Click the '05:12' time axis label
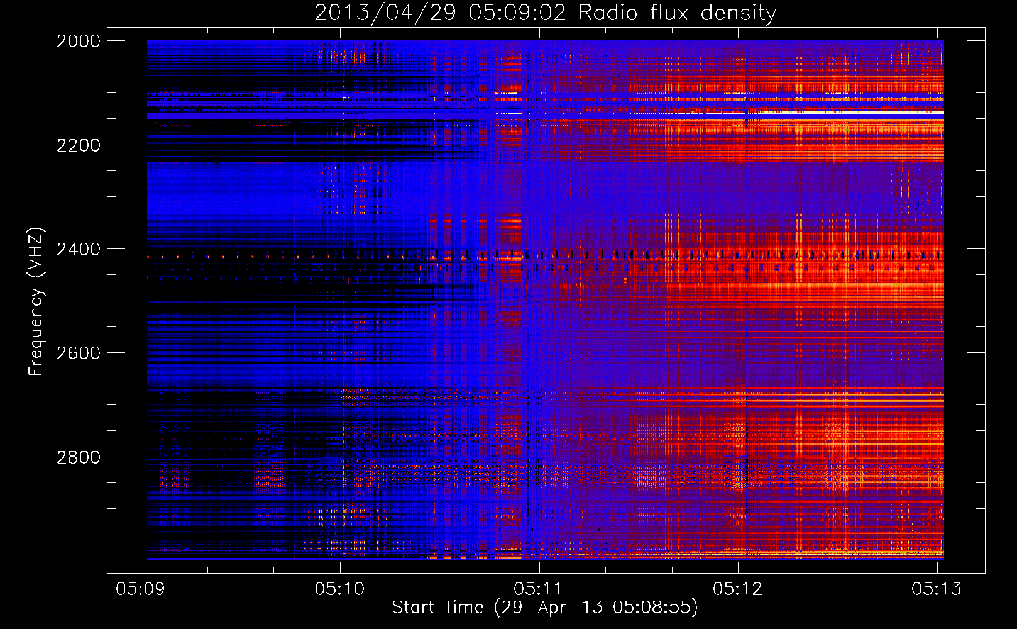 (737, 589)
